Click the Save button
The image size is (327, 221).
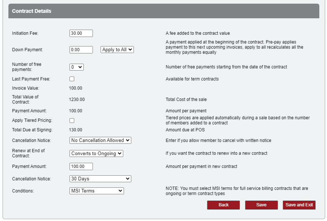(261, 205)
